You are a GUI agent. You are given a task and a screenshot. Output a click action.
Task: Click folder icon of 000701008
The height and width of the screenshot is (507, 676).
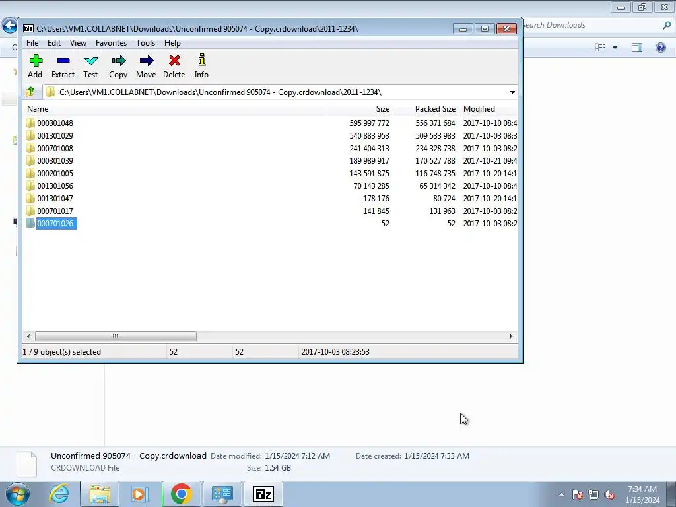coord(30,148)
